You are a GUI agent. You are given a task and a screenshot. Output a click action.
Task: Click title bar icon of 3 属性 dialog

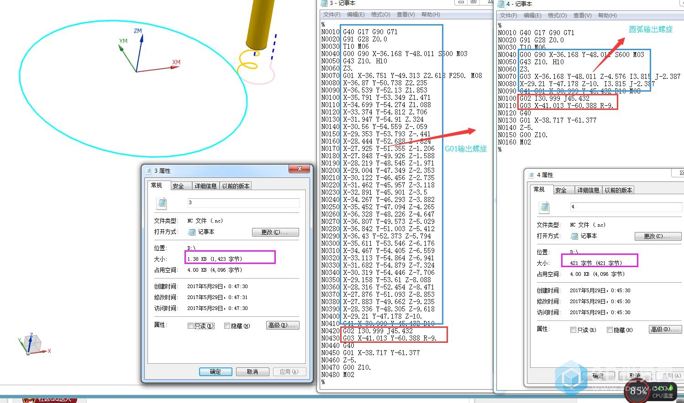148,170
